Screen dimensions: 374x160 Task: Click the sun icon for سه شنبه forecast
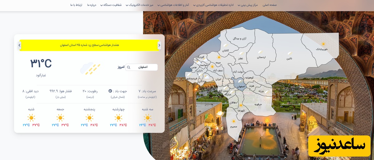[x=147, y=118]
